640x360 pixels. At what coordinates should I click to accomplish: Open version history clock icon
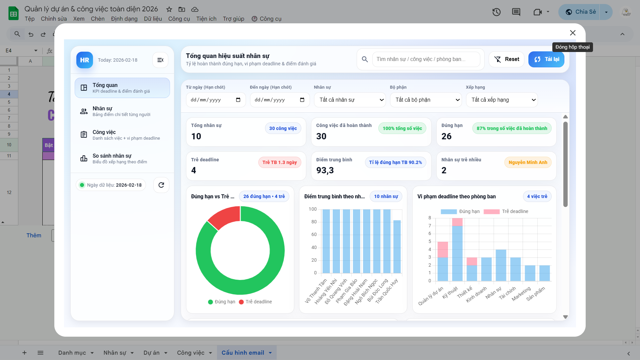coord(496,12)
